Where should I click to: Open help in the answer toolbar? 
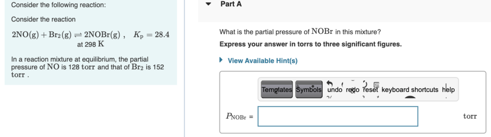tap(448, 89)
